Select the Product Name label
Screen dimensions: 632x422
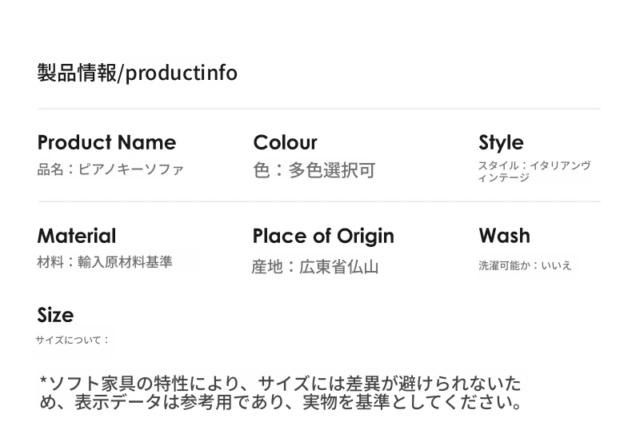tap(106, 142)
